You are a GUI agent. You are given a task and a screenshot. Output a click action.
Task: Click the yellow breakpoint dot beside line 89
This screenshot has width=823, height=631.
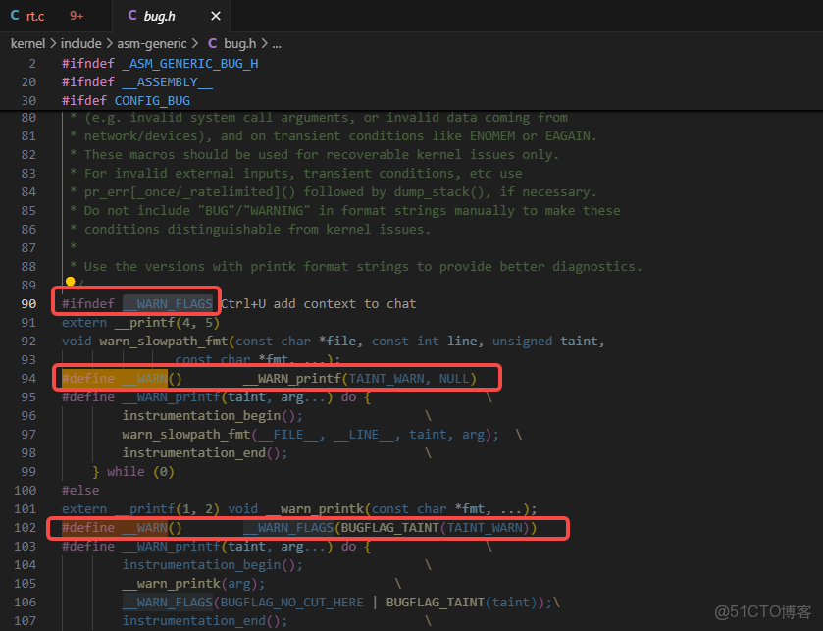point(70,282)
